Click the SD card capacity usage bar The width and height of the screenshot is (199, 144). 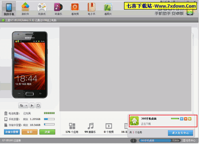point(49,124)
